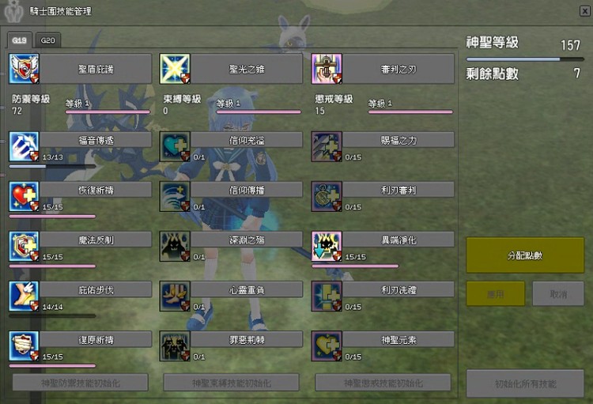
Task: Select the 復原祈禱 bandage skill icon
Action: point(24,346)
